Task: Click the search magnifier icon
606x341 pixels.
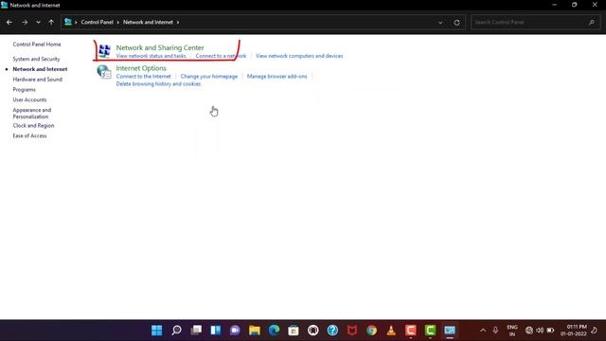Action: (x=591, y=23)
